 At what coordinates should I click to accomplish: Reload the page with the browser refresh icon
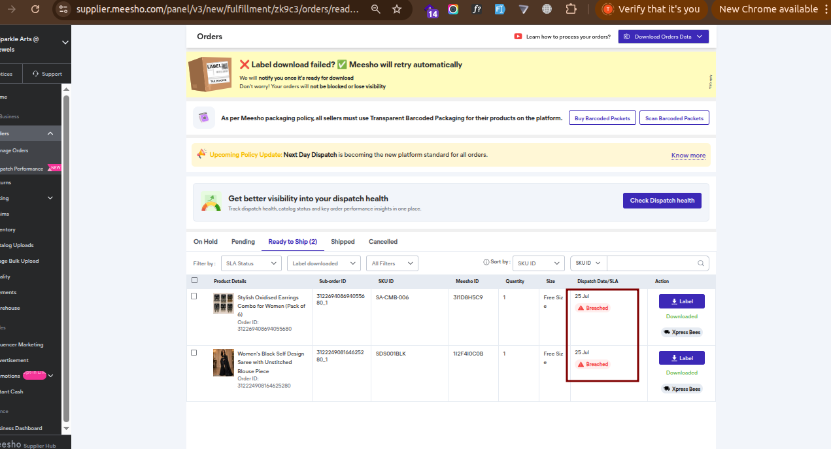tap(35, 9)
